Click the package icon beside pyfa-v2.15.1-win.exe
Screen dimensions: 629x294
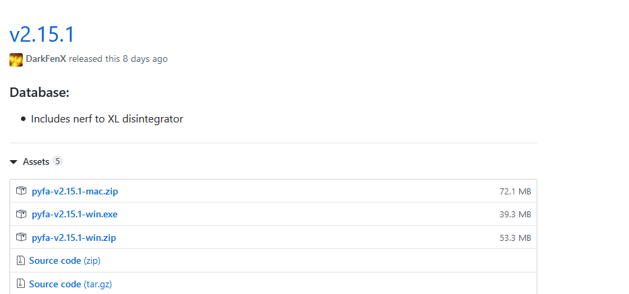point(21,215)
